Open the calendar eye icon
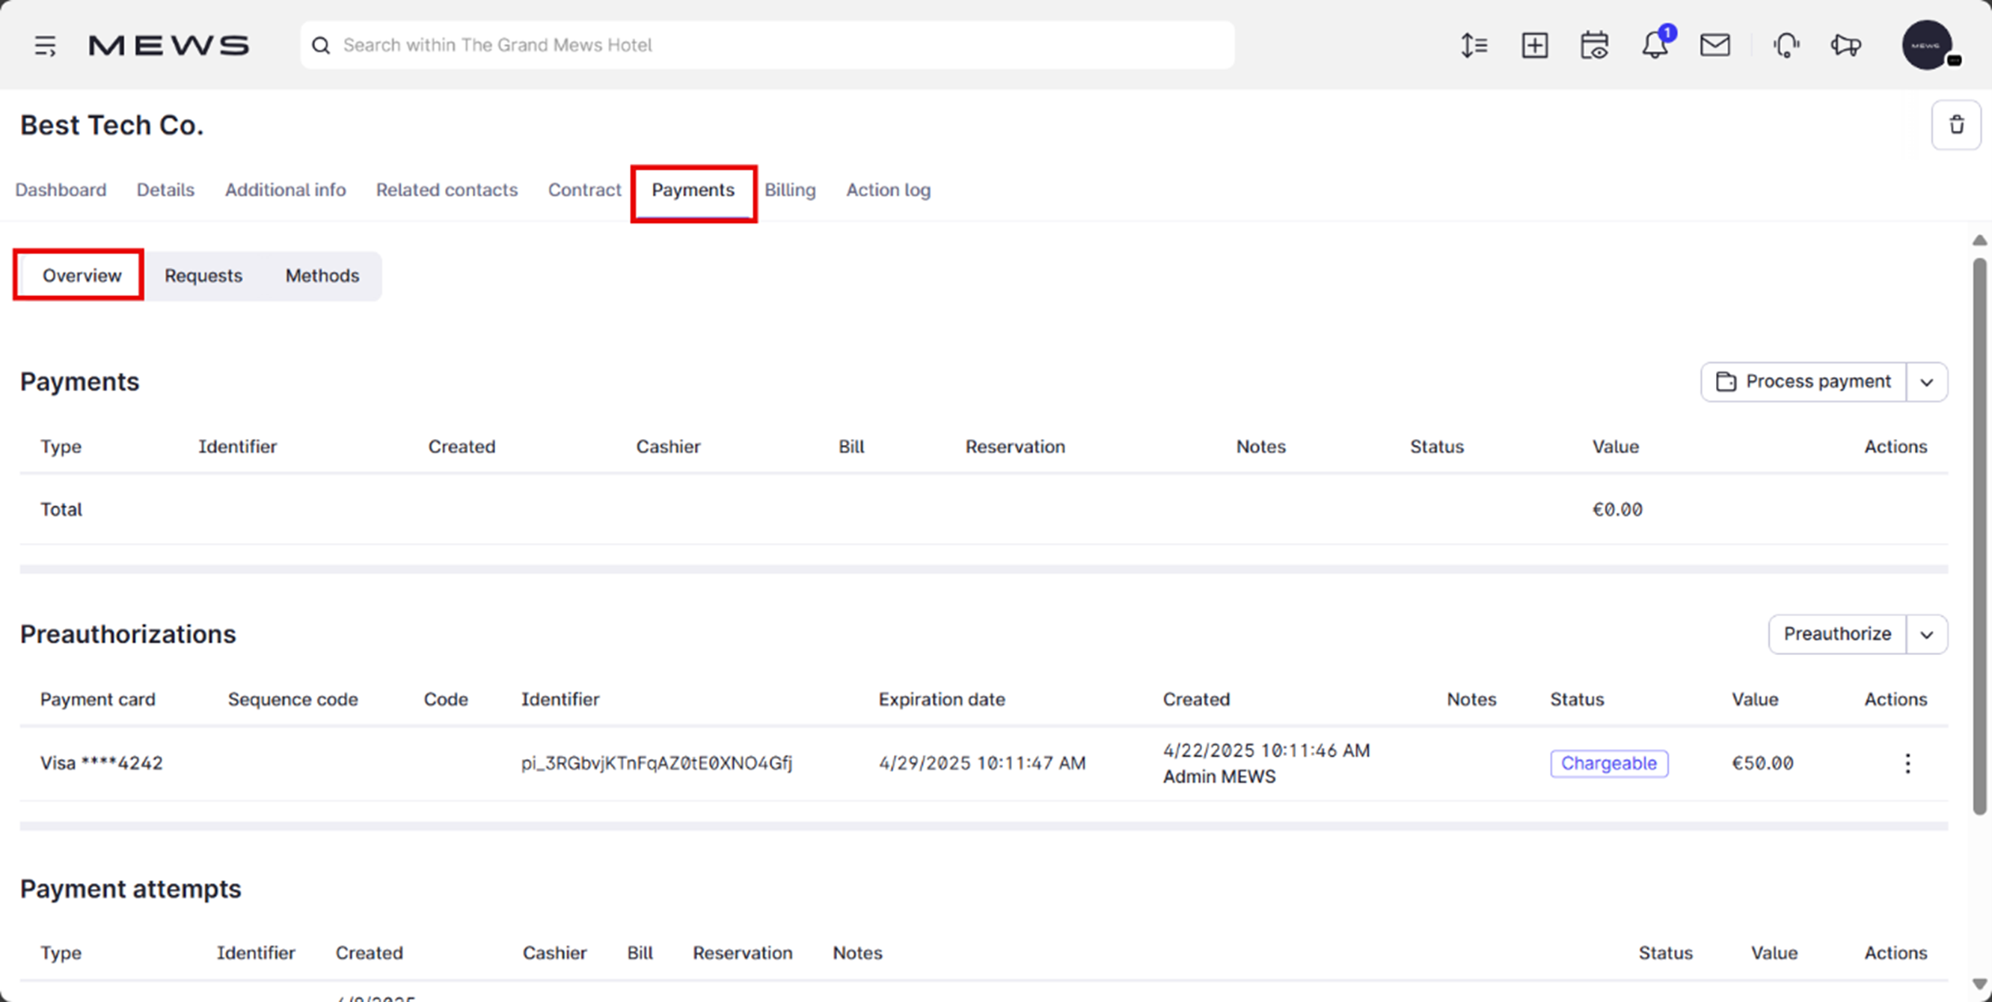Viewport: 1992px width, 1002px height. tap(1594, 46)
